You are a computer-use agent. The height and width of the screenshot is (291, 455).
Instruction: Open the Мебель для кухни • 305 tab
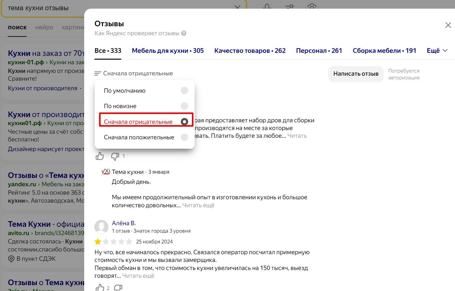tap(168, 51)
